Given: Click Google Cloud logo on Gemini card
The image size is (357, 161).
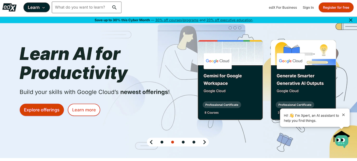Looking at the screenshot, I should point(217,61).
